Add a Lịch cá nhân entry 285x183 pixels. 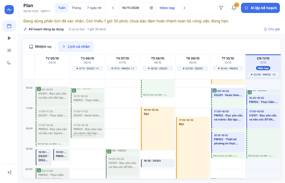pyautogui.click(x=76, y=47)
